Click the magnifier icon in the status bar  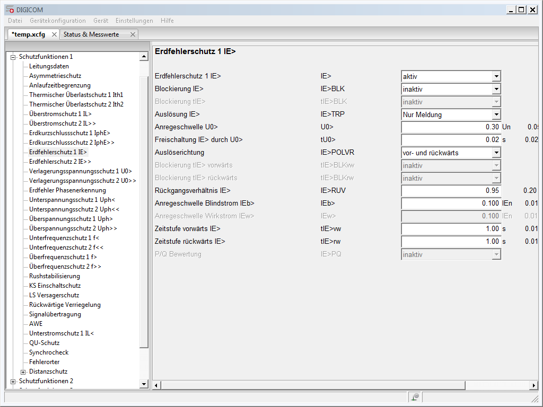coord(415,396)
